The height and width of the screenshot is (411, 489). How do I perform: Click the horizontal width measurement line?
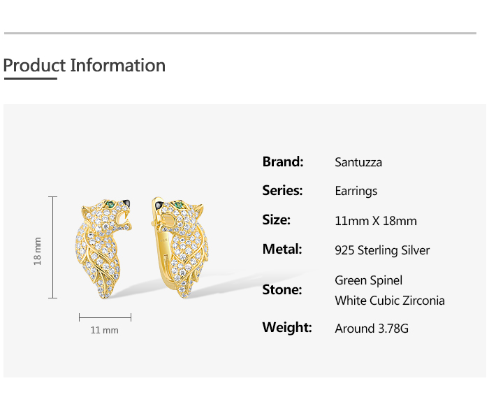tap(105, 317)
